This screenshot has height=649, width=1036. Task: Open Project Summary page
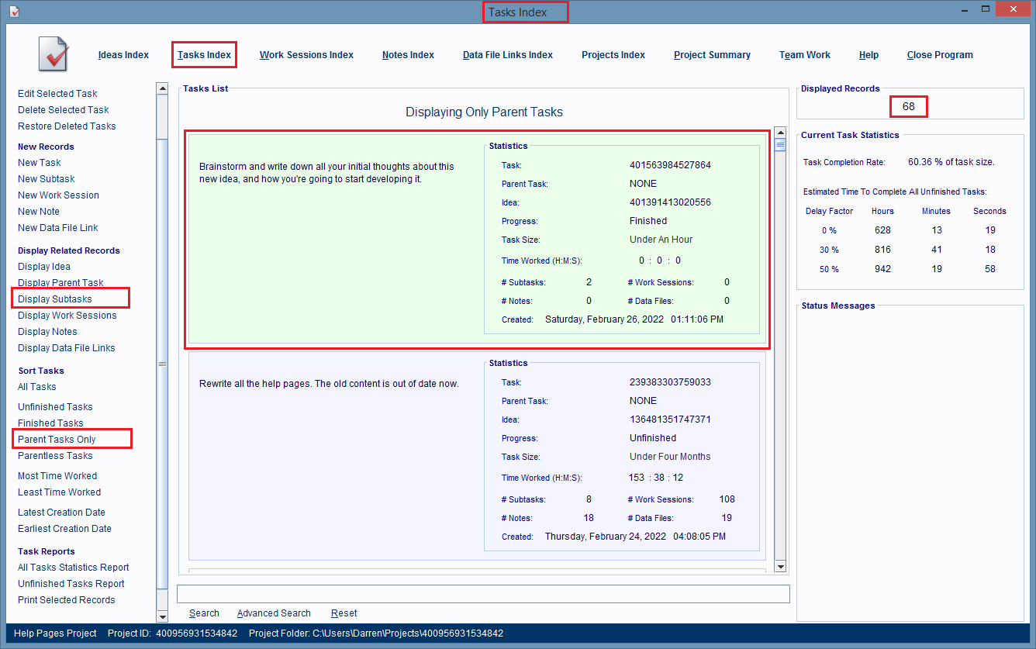tap(712, 55)
